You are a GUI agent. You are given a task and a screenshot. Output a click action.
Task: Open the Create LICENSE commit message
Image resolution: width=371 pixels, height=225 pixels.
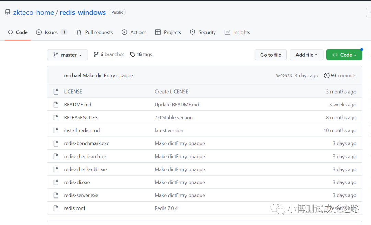tap(171, 92)
